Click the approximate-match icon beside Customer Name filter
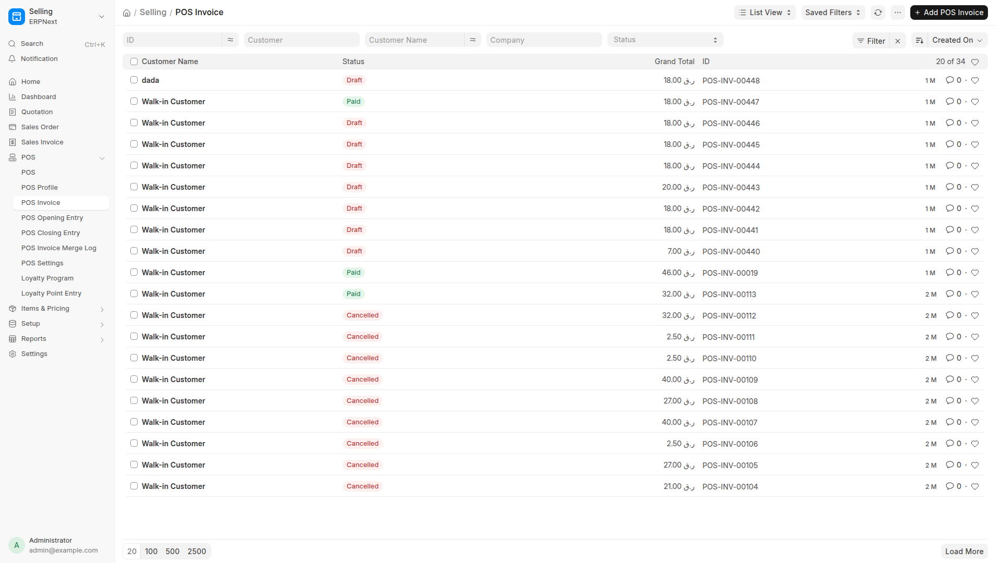The height and width of the screenshot is (563, 1001). 473,40
